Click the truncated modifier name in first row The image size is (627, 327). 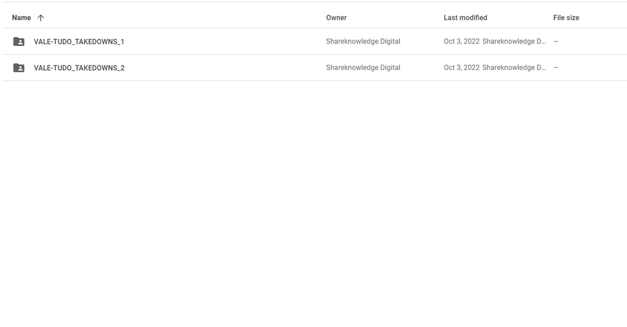coord(514,41)
